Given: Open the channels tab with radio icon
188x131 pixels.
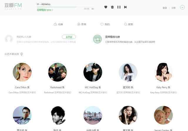Looking at the screenshot, I should click(58, 24).
